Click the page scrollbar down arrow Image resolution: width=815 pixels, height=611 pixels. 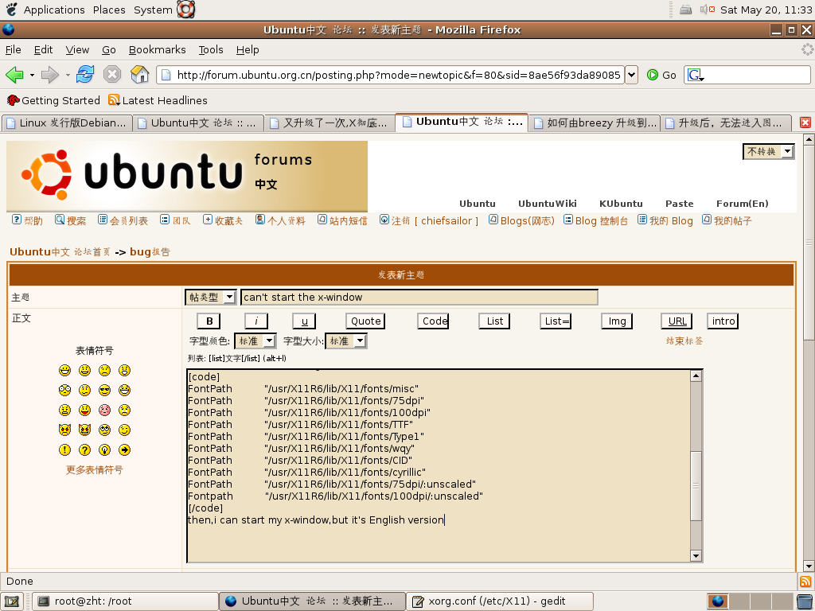click(809, 566)
